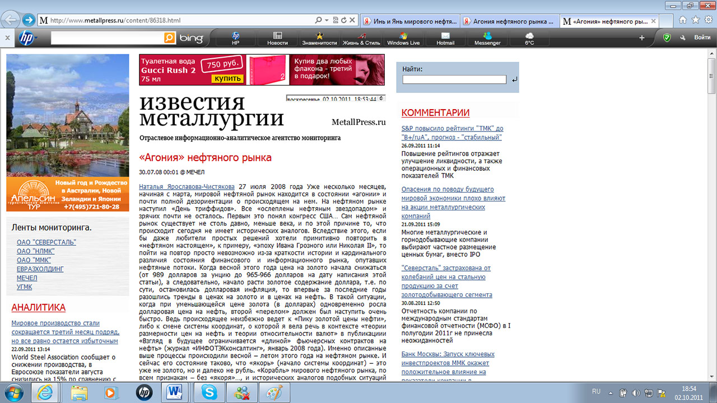Open Paint in the taskbar
717x403 pixels.
pyautogui.click(x=274, y=393)
